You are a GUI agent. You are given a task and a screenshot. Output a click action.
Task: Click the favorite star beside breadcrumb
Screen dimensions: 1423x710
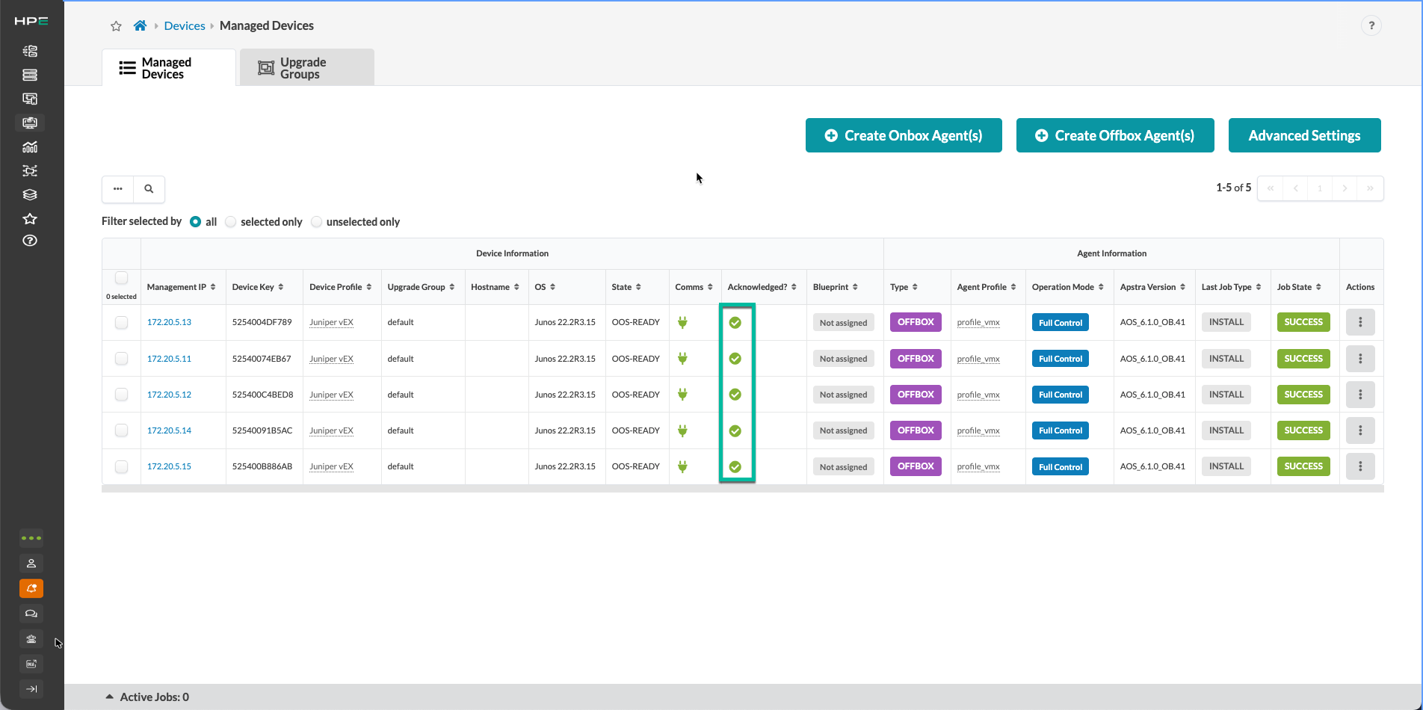click(116, 26)
